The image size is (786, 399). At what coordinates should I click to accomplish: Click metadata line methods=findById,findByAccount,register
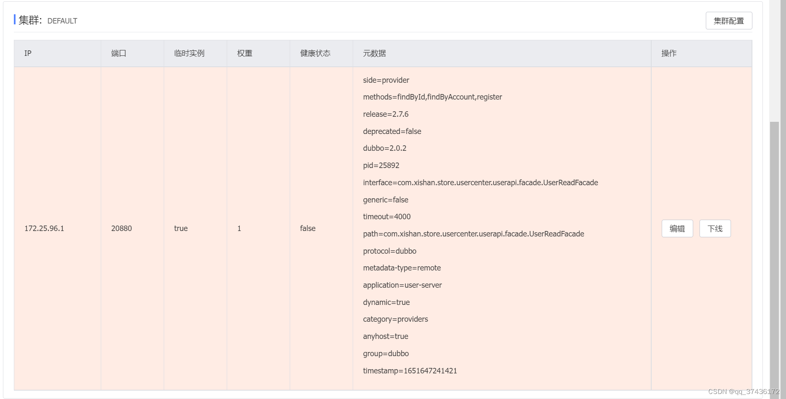(x=432, y=97)
